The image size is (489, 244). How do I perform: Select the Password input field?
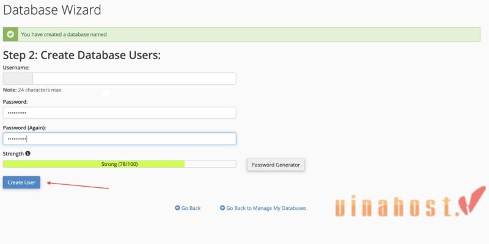pos(119,113)
